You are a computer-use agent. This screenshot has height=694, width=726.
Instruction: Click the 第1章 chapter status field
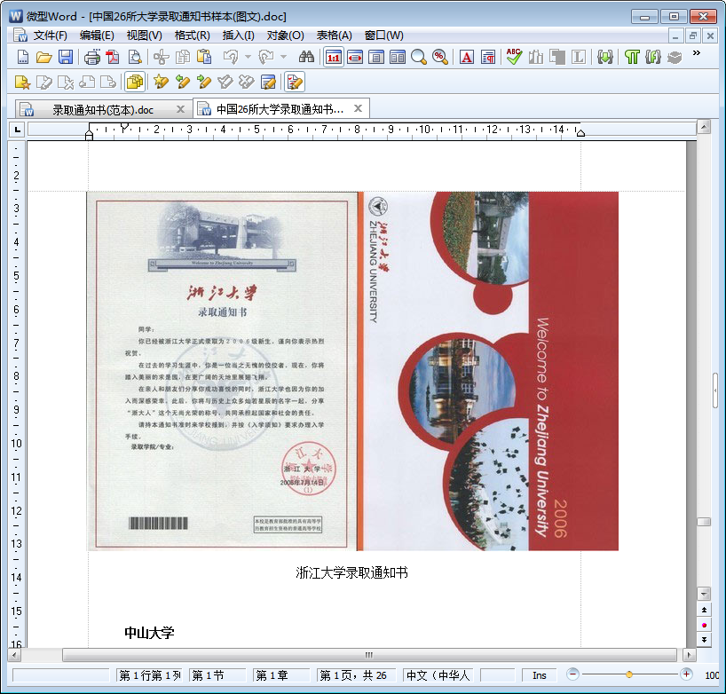pos(281,675)
